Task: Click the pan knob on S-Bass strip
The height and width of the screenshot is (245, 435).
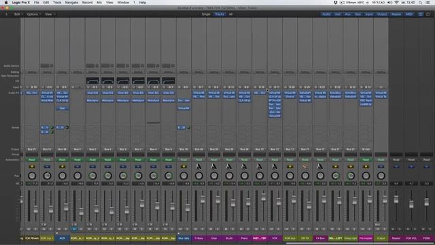Action: [198, 176]
